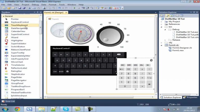
Task: Toggle auto-hide pin on Toolbox panel
Action: click(37, 12)
